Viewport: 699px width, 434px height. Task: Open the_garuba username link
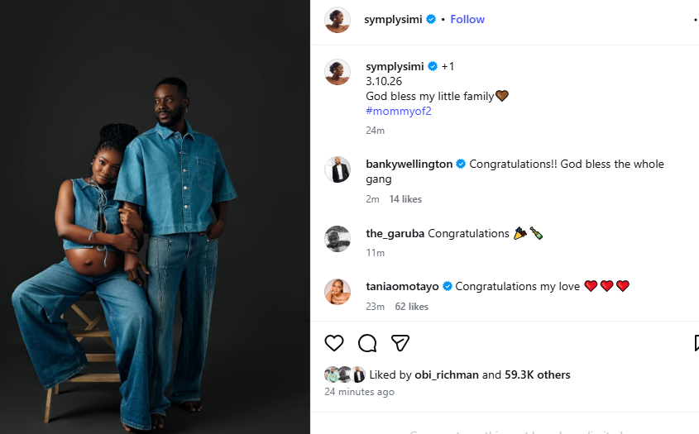395,234
